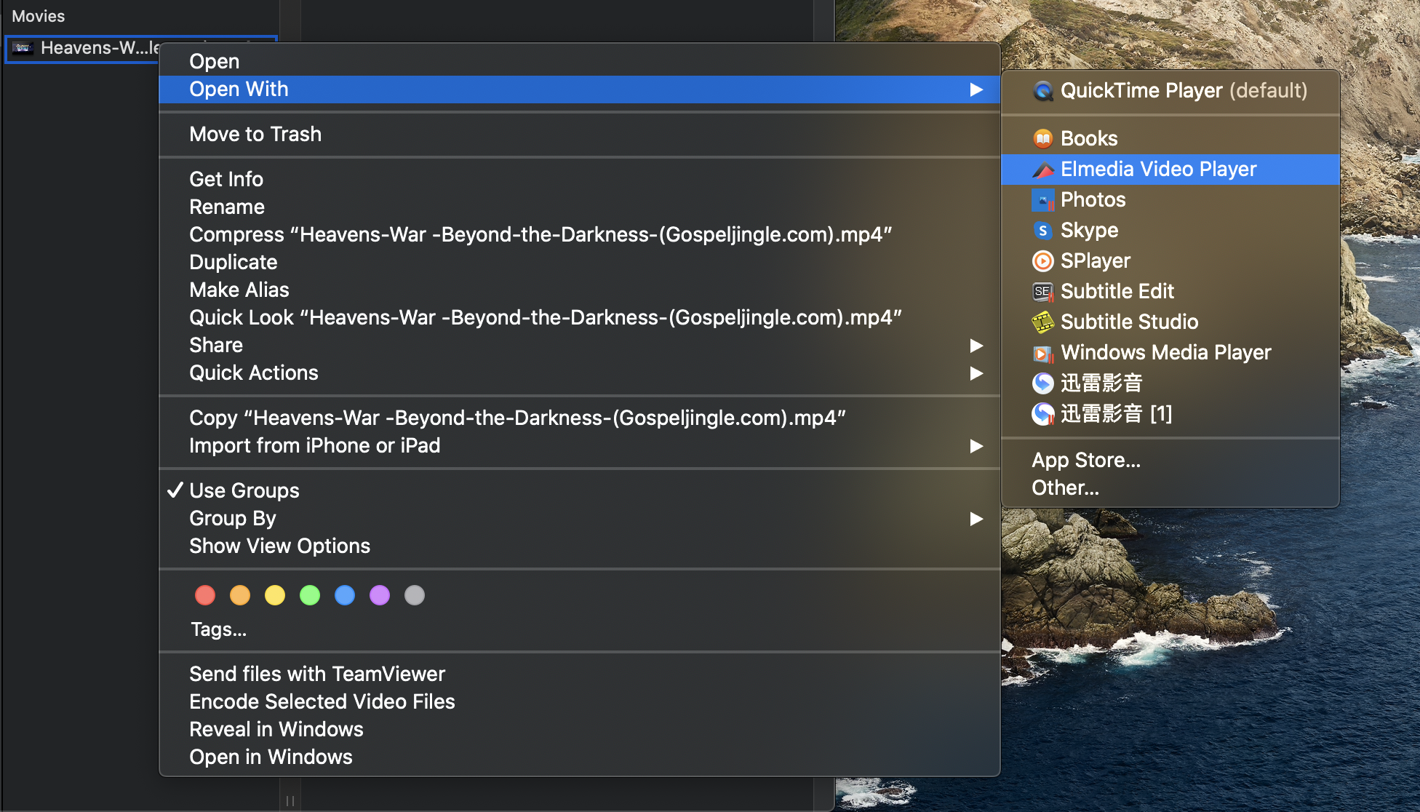The height and width of the screenshot is (812, 1420).
Task: Click the Heavens-W video file icon
Action: click(x=23, y=48)
